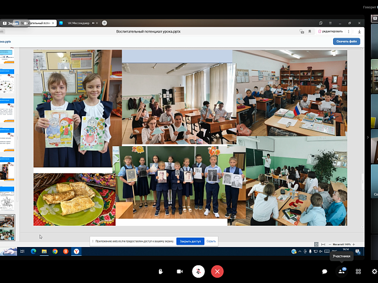This screenshot has height=283, width=378.
Task: Switch to Yandex Browser on the taskbar
Action: coord(76,252)
